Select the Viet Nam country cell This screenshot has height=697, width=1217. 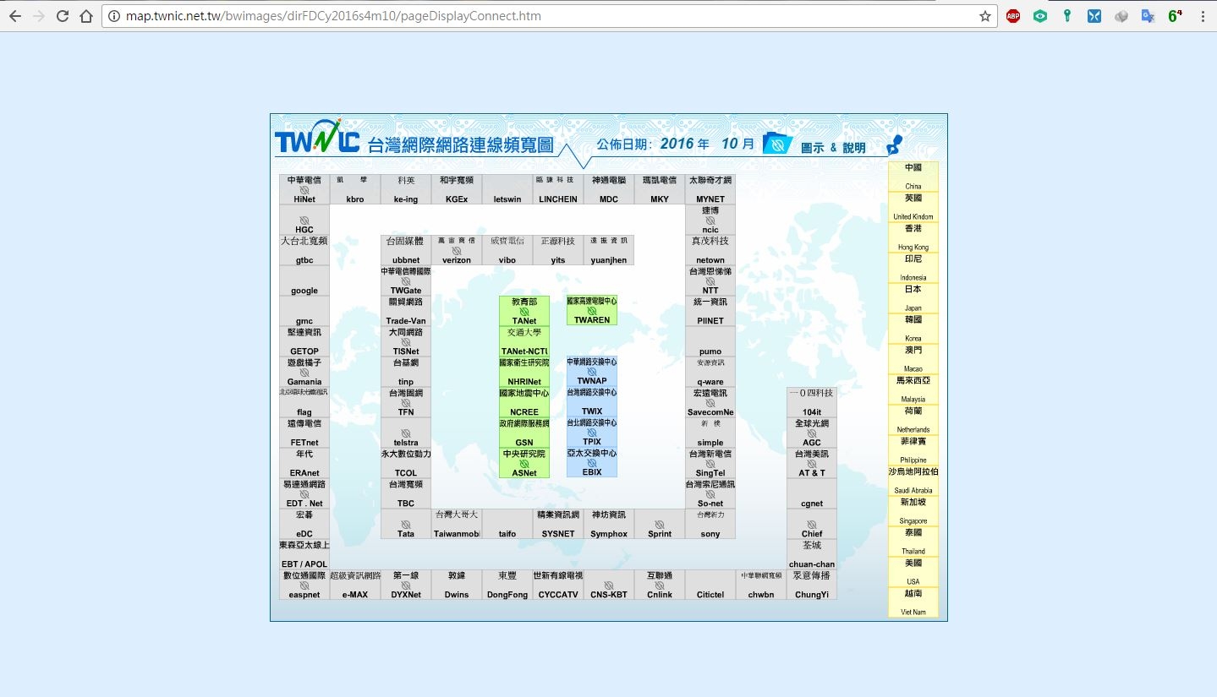(913, 602)
